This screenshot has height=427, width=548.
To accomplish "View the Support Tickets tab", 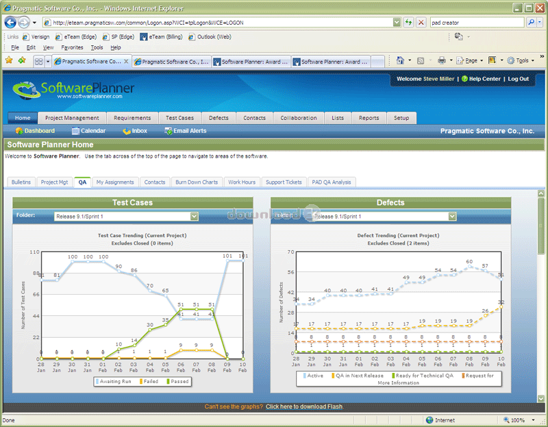I will pos(284,182).
